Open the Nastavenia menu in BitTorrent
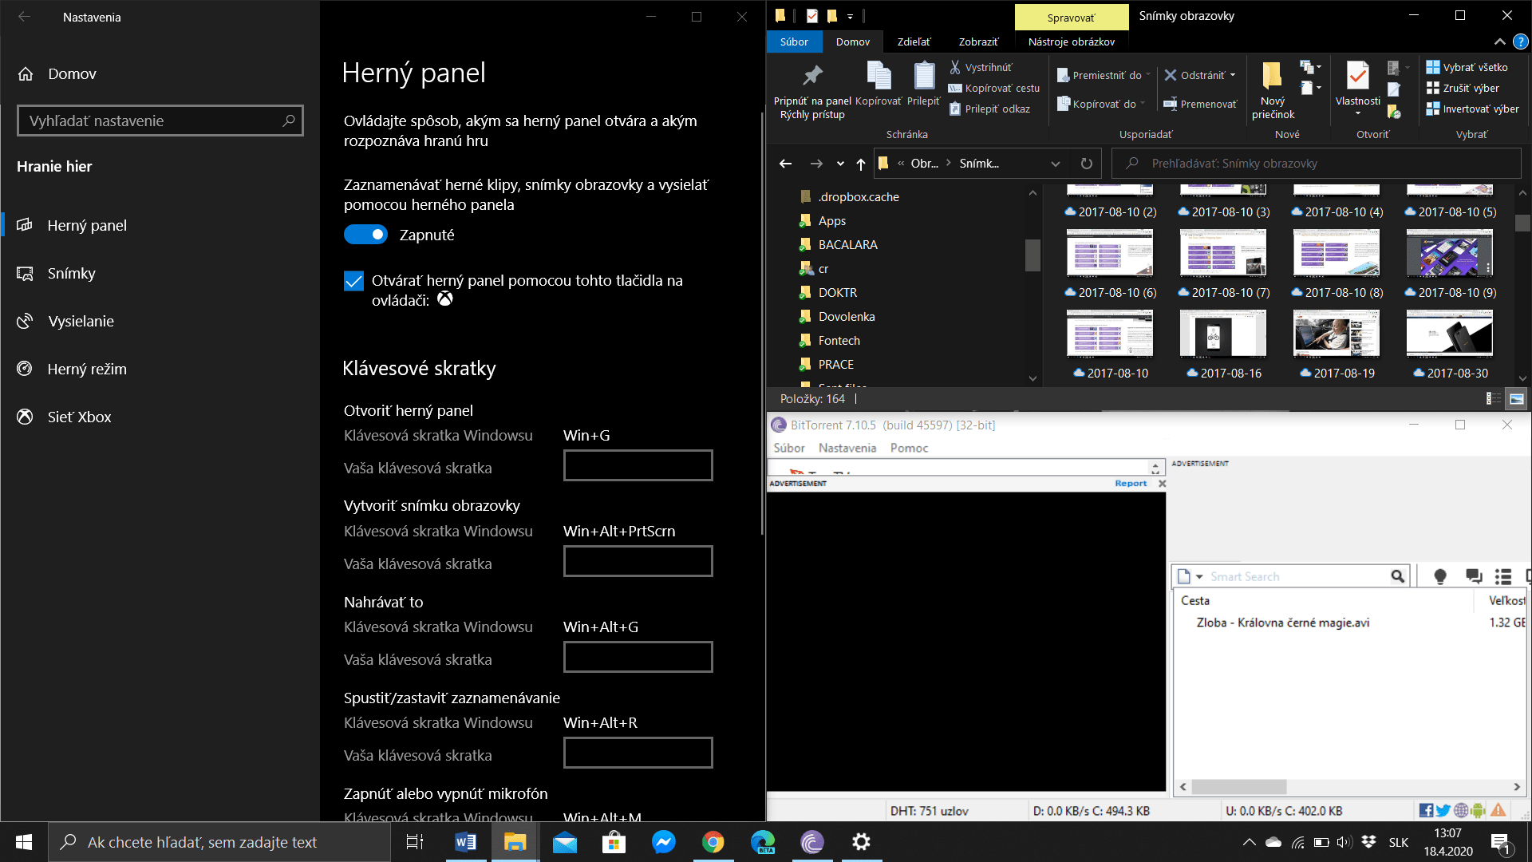 (x=847, y=448)
